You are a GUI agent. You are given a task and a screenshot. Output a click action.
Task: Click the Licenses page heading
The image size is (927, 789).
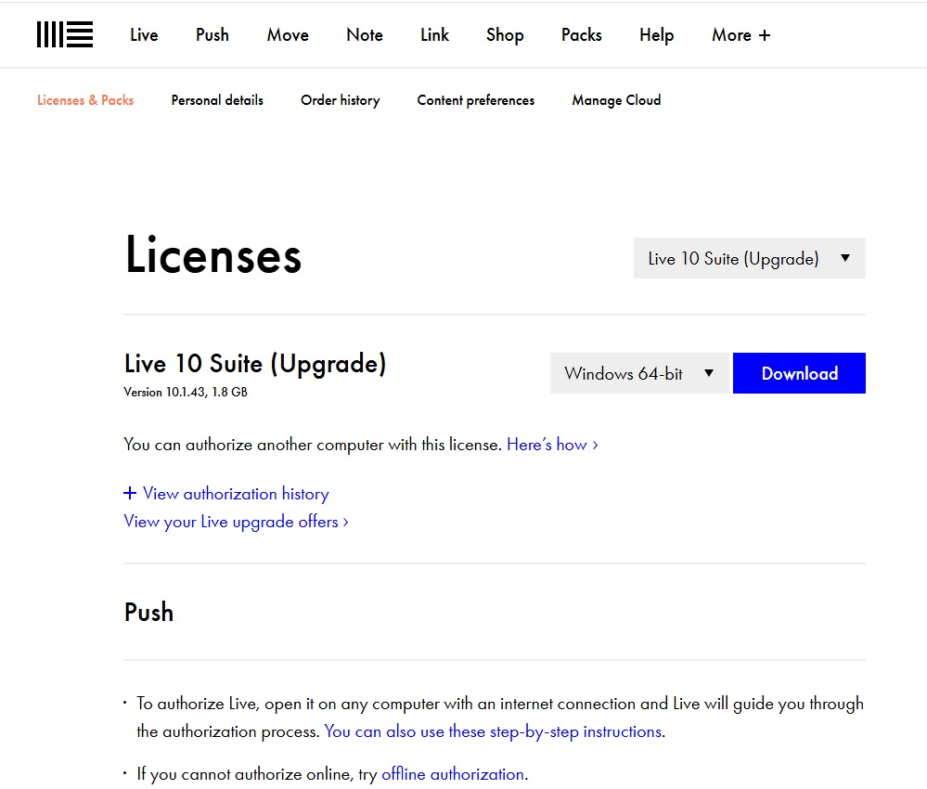point(213,255)
